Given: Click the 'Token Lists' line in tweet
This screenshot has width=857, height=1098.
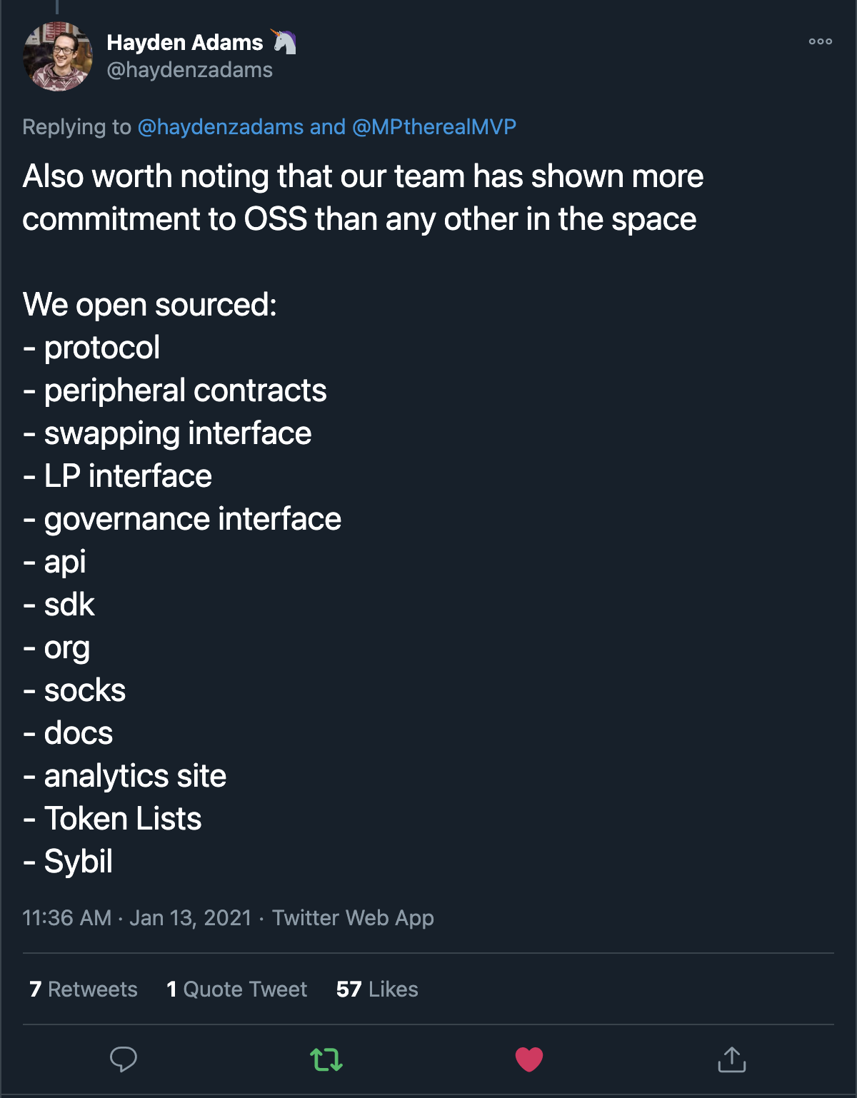Looking at the screenshot, I should (123, 819).
